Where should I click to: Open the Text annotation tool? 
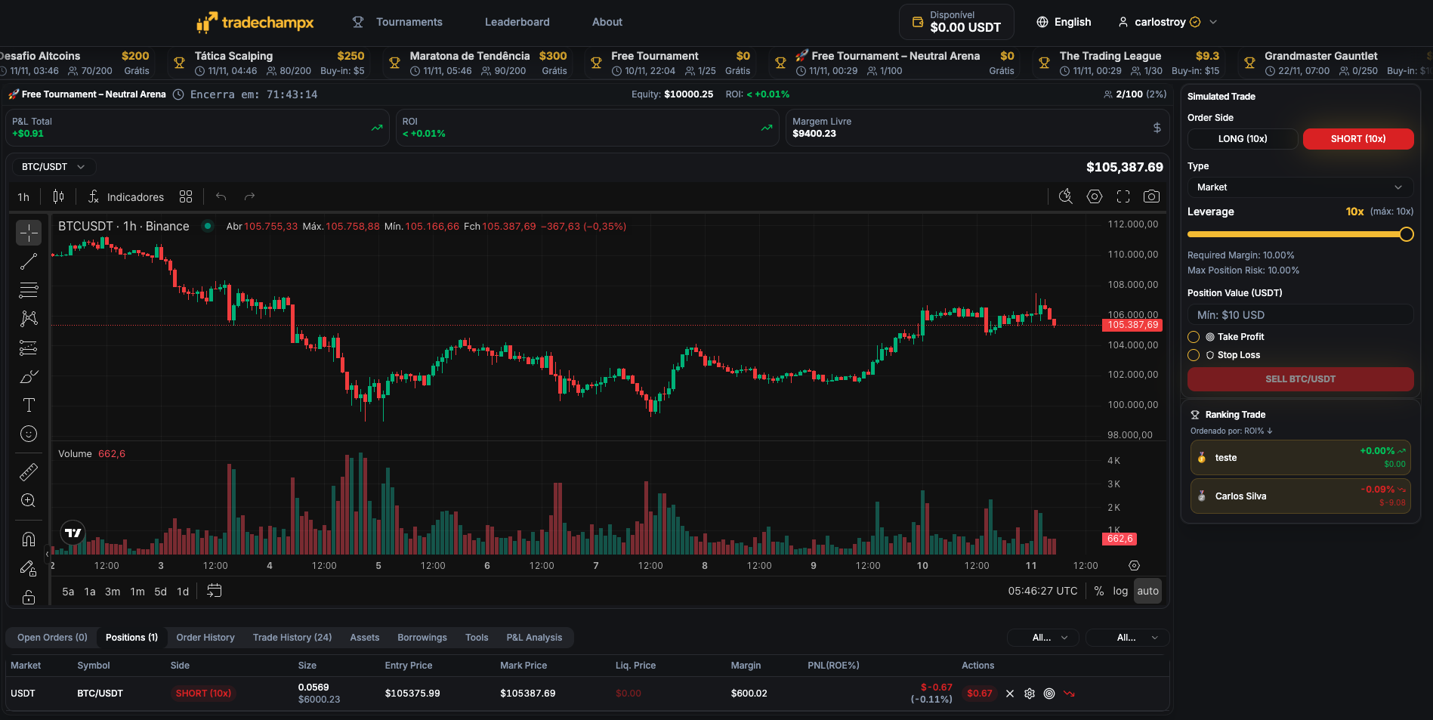29,405
